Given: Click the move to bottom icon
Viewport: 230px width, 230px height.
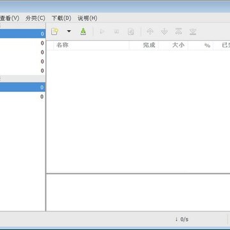Looking at the screenshot, I should coord(193,32).
